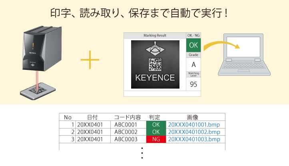Open the 20XXX0401003.bmp image link

(x=194, y=139)
